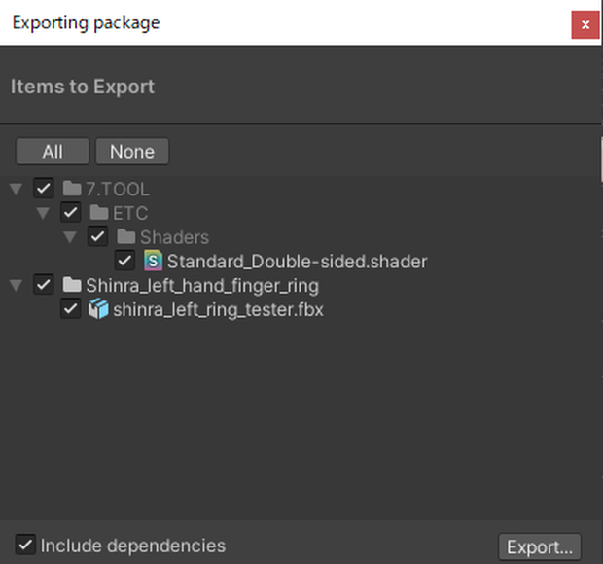Uncheck the 7.TOOL folder checkbox
The height and width of the screenshot is (564, 603).
tap(44, 189)
